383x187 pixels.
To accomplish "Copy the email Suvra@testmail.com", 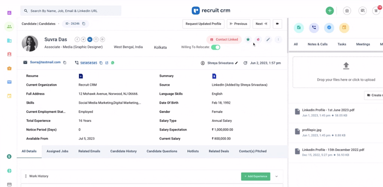I will pyautogui.click(x=65, y=63).
